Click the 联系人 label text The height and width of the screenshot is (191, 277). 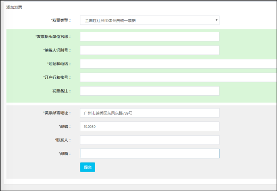tap(64, 140)
